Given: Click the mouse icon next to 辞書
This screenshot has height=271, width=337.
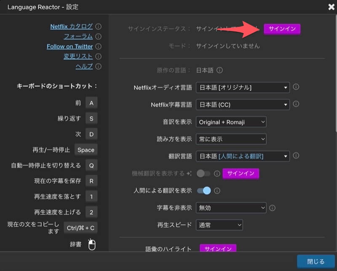Looking at the screenshot, I should [92, 244].
